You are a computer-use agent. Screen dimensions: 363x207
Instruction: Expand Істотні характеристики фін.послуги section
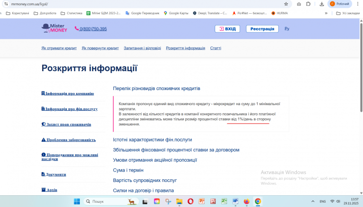[x=152, y=140]
